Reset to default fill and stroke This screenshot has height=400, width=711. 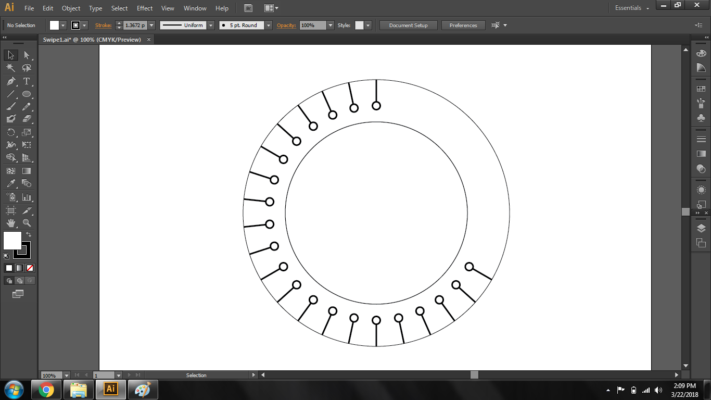pos(6,256)
